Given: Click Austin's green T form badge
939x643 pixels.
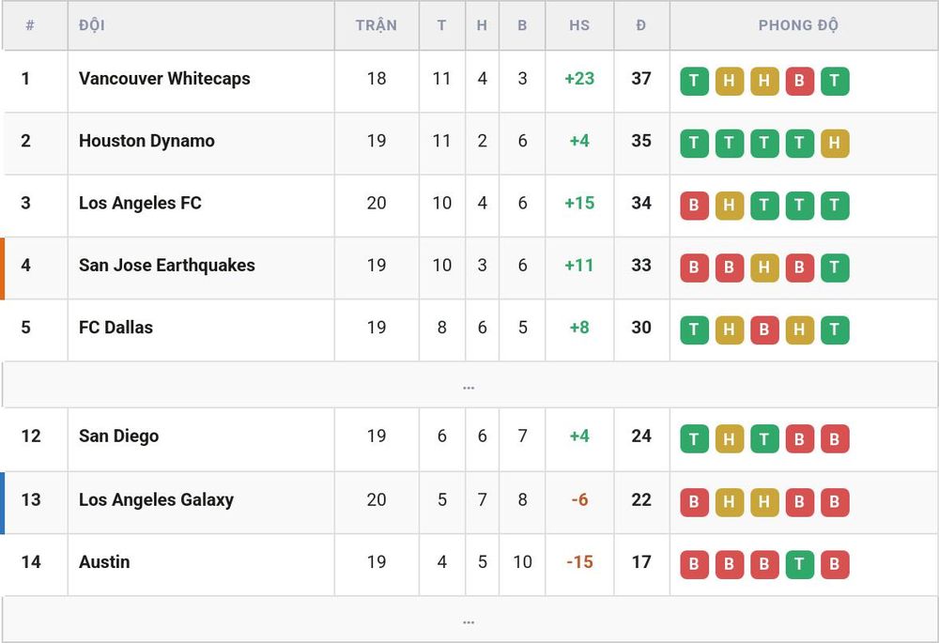Looking at the screenshot, I should pyautogui.click(x=799, y=564).
